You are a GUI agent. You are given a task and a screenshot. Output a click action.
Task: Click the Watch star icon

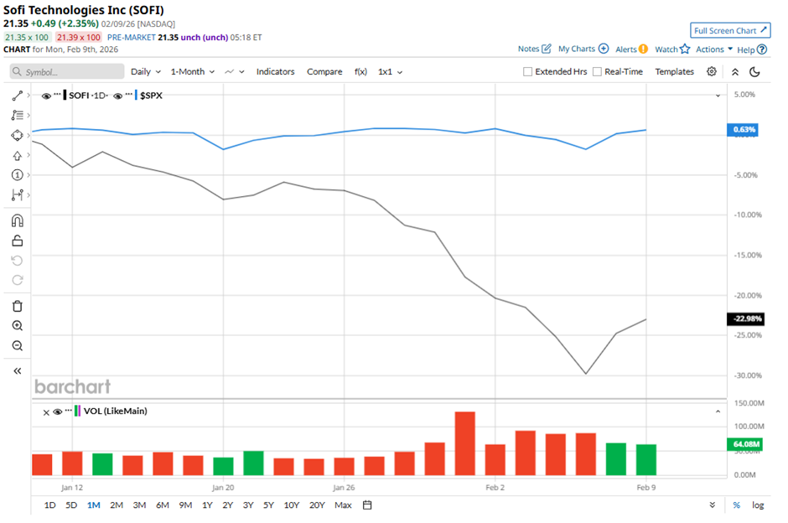[x=685, y=49]
